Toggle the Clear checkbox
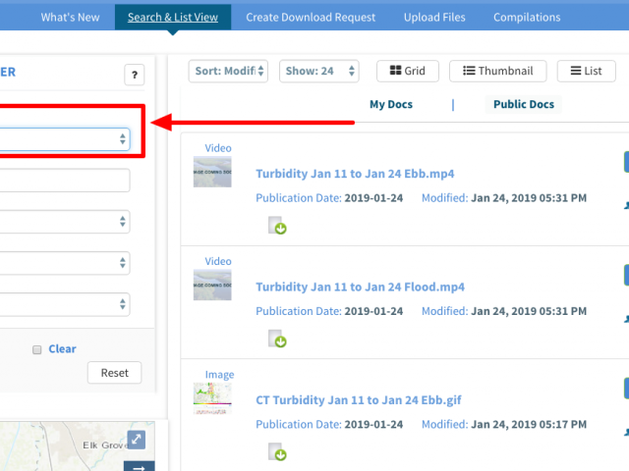 tap(37, 349)
